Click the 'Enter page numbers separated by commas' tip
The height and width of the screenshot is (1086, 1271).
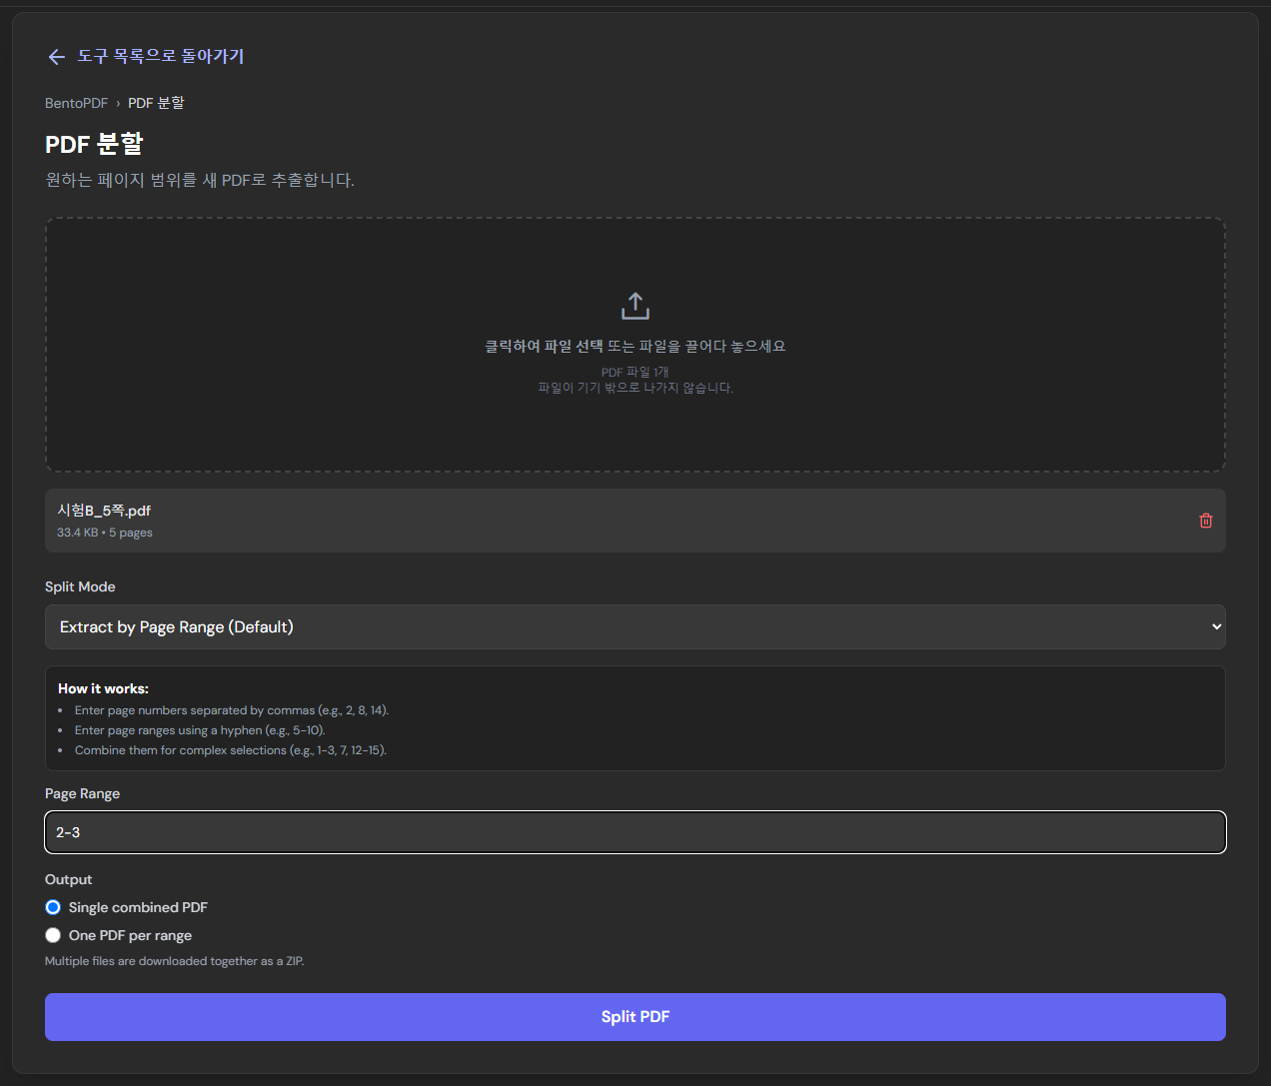pos(232,710)
